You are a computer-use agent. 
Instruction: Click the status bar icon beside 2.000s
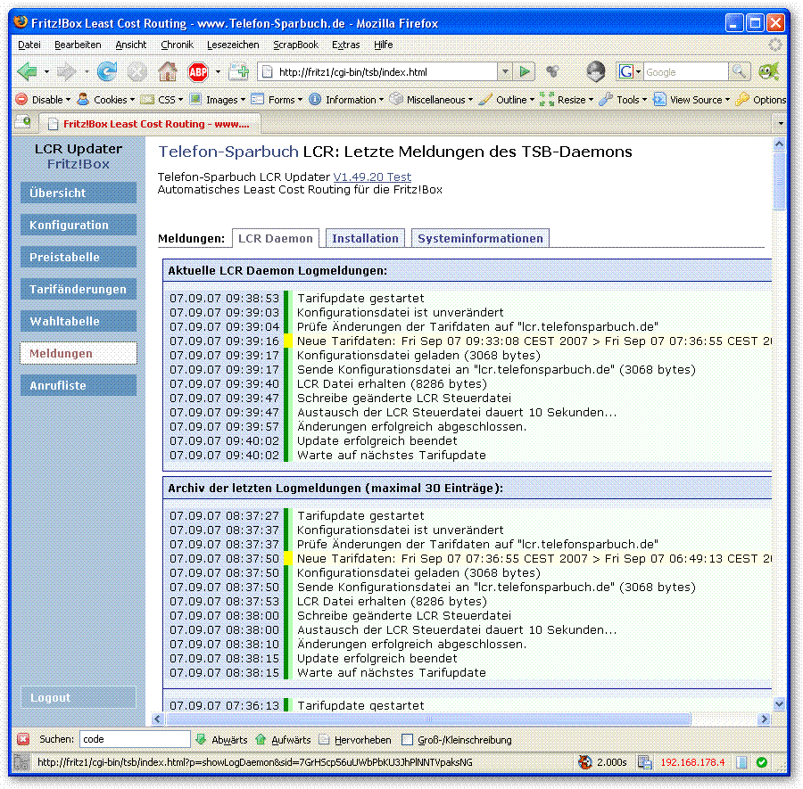click(584, 762)
